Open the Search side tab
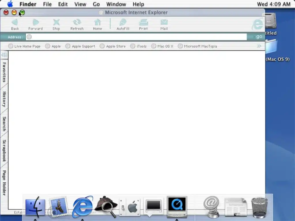295x221 pixels. click(x=4, y=124)
